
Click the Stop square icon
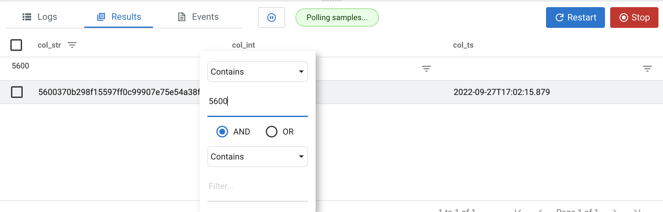(x=624, y=18)
